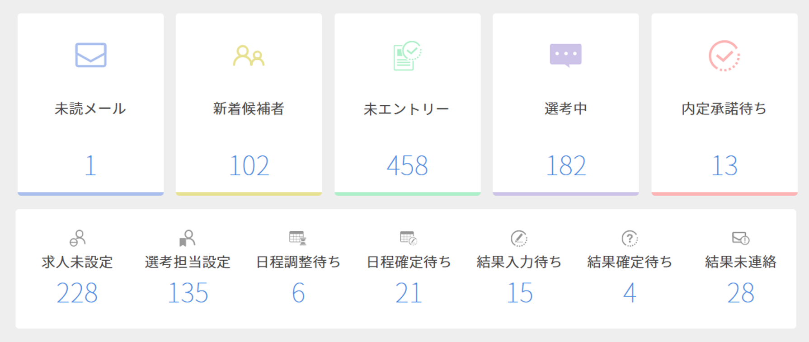Select the 結果未連絡 label

click(x=740, y=262)
